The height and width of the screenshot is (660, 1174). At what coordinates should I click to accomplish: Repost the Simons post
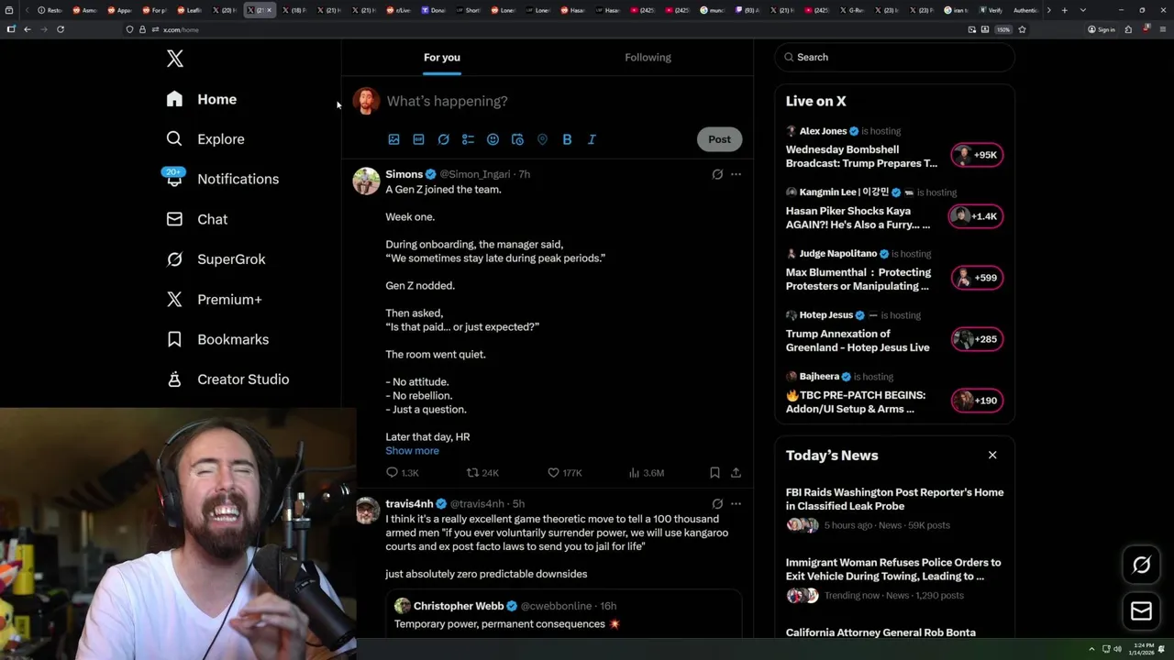[482, 473]
